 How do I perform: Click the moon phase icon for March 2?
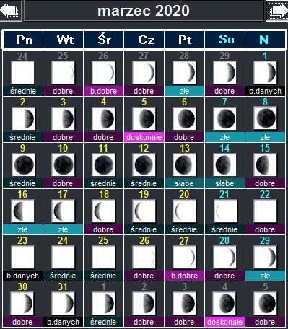(23, 118)
